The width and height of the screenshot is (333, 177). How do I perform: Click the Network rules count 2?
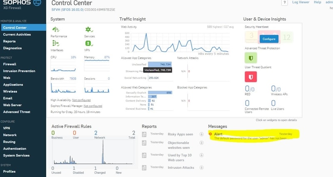pos(96,133)
